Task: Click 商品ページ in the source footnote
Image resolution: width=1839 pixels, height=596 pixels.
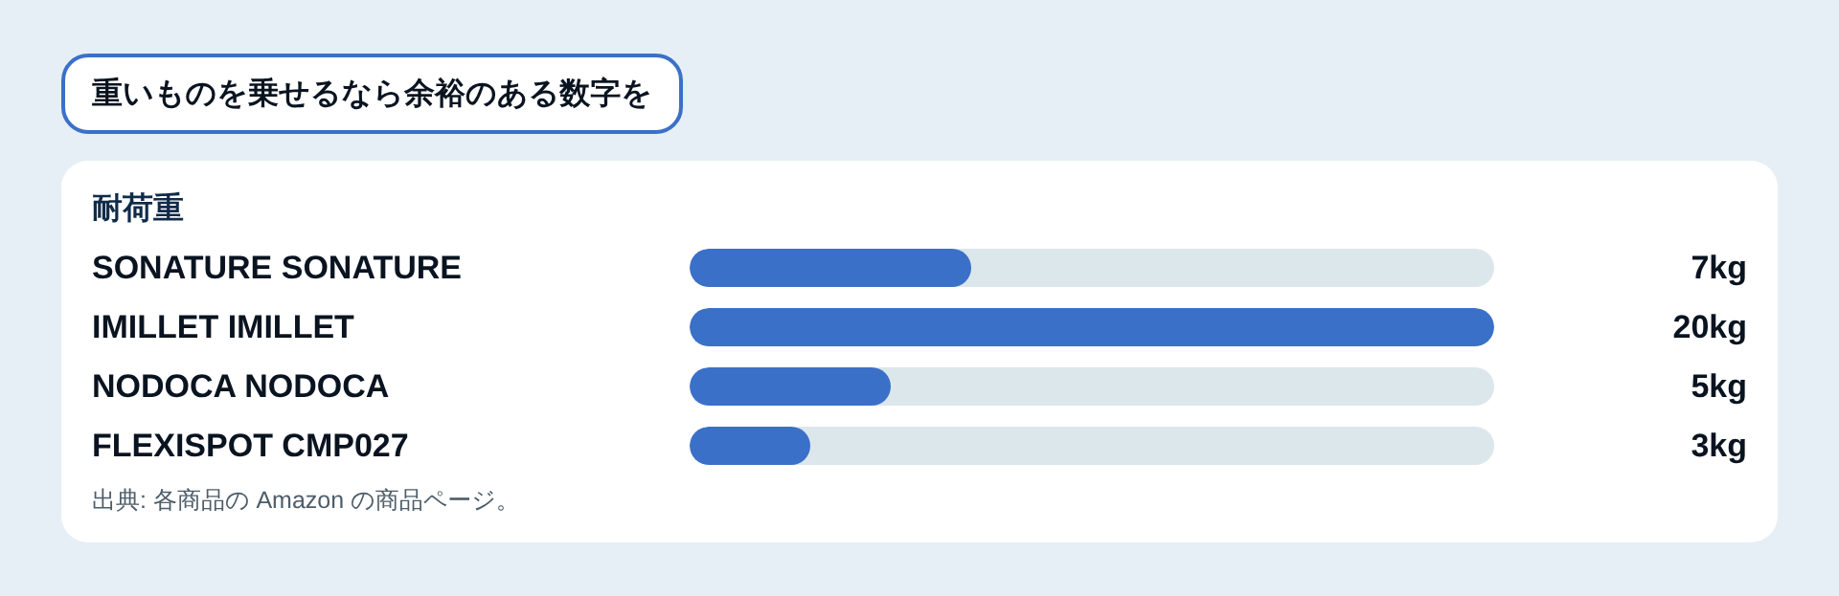Action: click(x=435, y=500)
